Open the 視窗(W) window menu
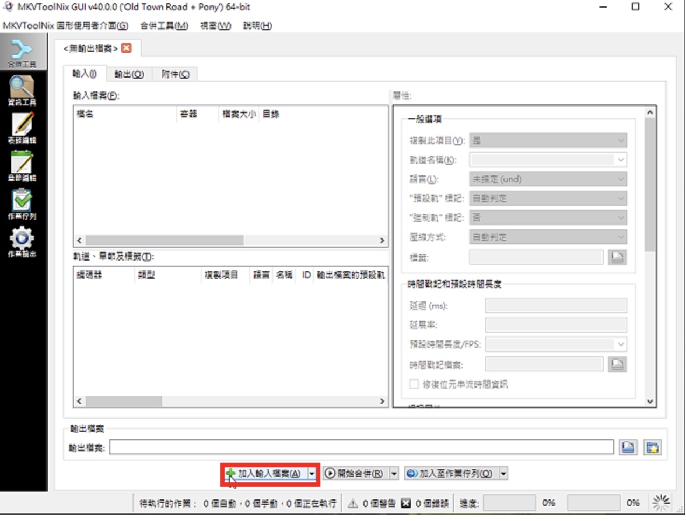Screen dimensions: 686x521 [215, 25]
